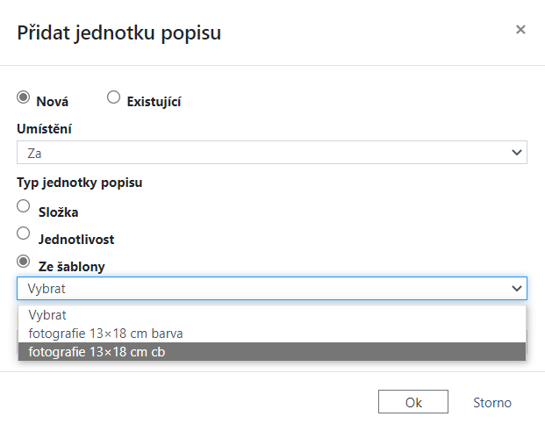Select the Složka radio circle
The image size is (545, 431).
coord(24,207)
